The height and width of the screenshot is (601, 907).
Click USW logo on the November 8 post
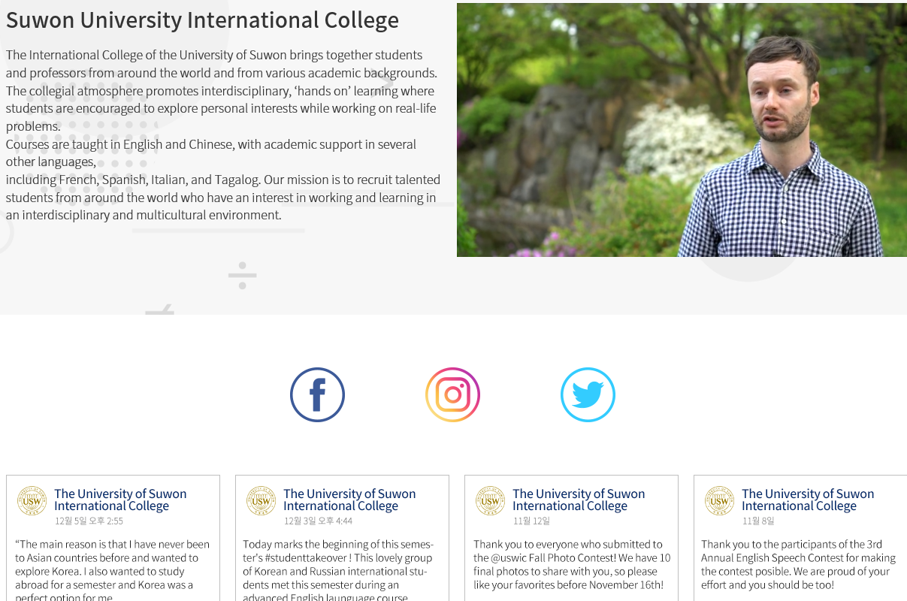pos(720,500)
